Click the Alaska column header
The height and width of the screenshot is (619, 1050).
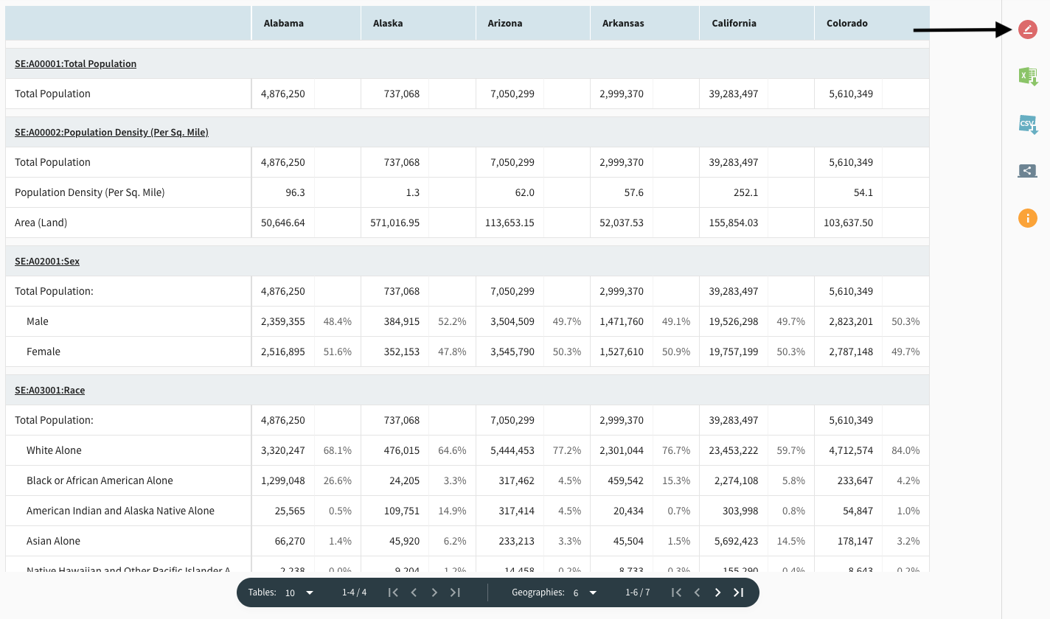[x=388, y=24]
